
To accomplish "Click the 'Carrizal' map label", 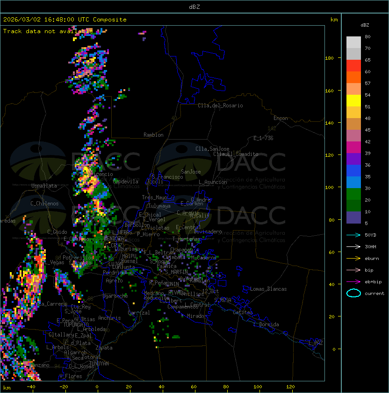I will (139, 313).
